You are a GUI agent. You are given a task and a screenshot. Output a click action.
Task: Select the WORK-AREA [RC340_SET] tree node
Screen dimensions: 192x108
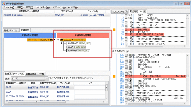click(x=78, y=51)
